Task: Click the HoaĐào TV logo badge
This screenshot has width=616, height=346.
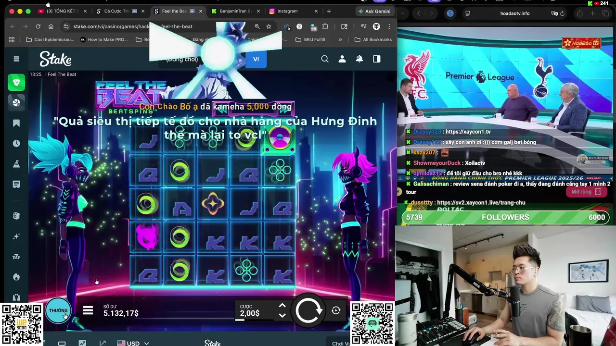Action: pos(581,43)
